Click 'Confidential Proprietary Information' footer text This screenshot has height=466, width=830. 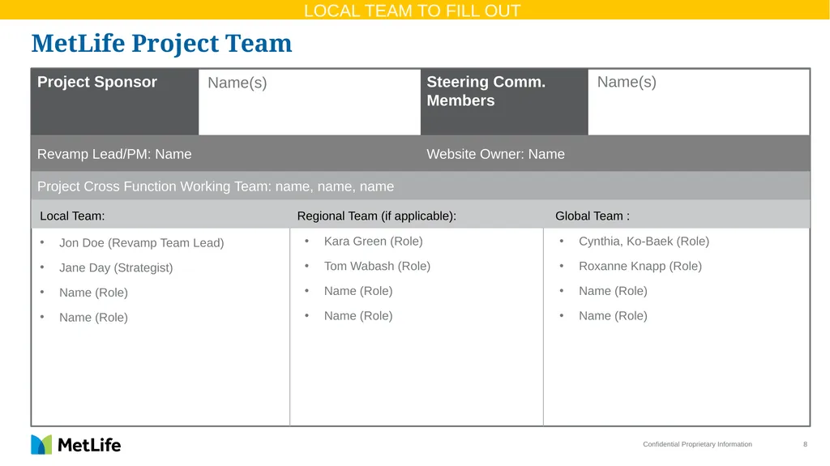point(697,444)
